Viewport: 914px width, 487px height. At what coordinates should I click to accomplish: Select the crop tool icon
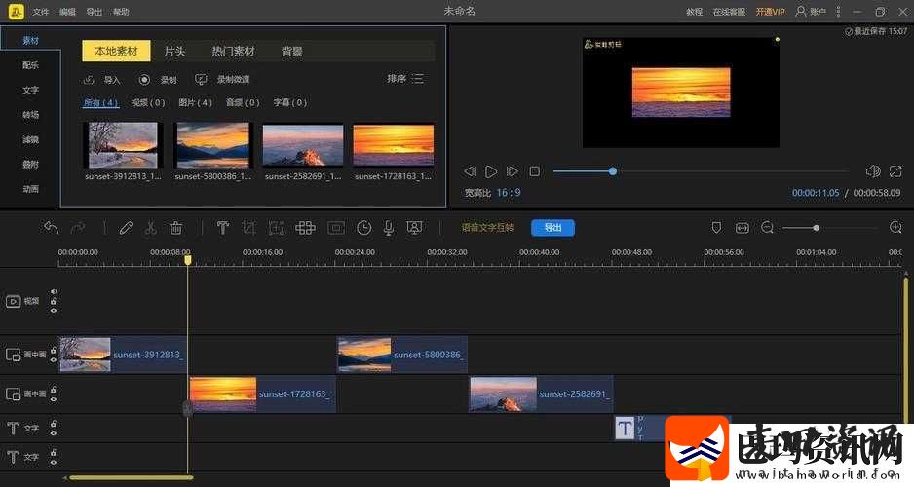pos(248,227)
